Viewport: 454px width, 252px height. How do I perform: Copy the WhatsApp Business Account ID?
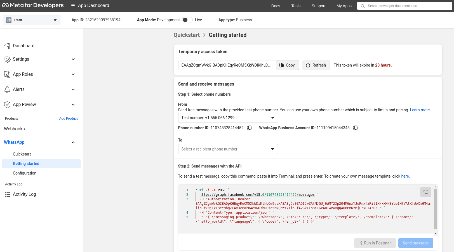[355, 128]
